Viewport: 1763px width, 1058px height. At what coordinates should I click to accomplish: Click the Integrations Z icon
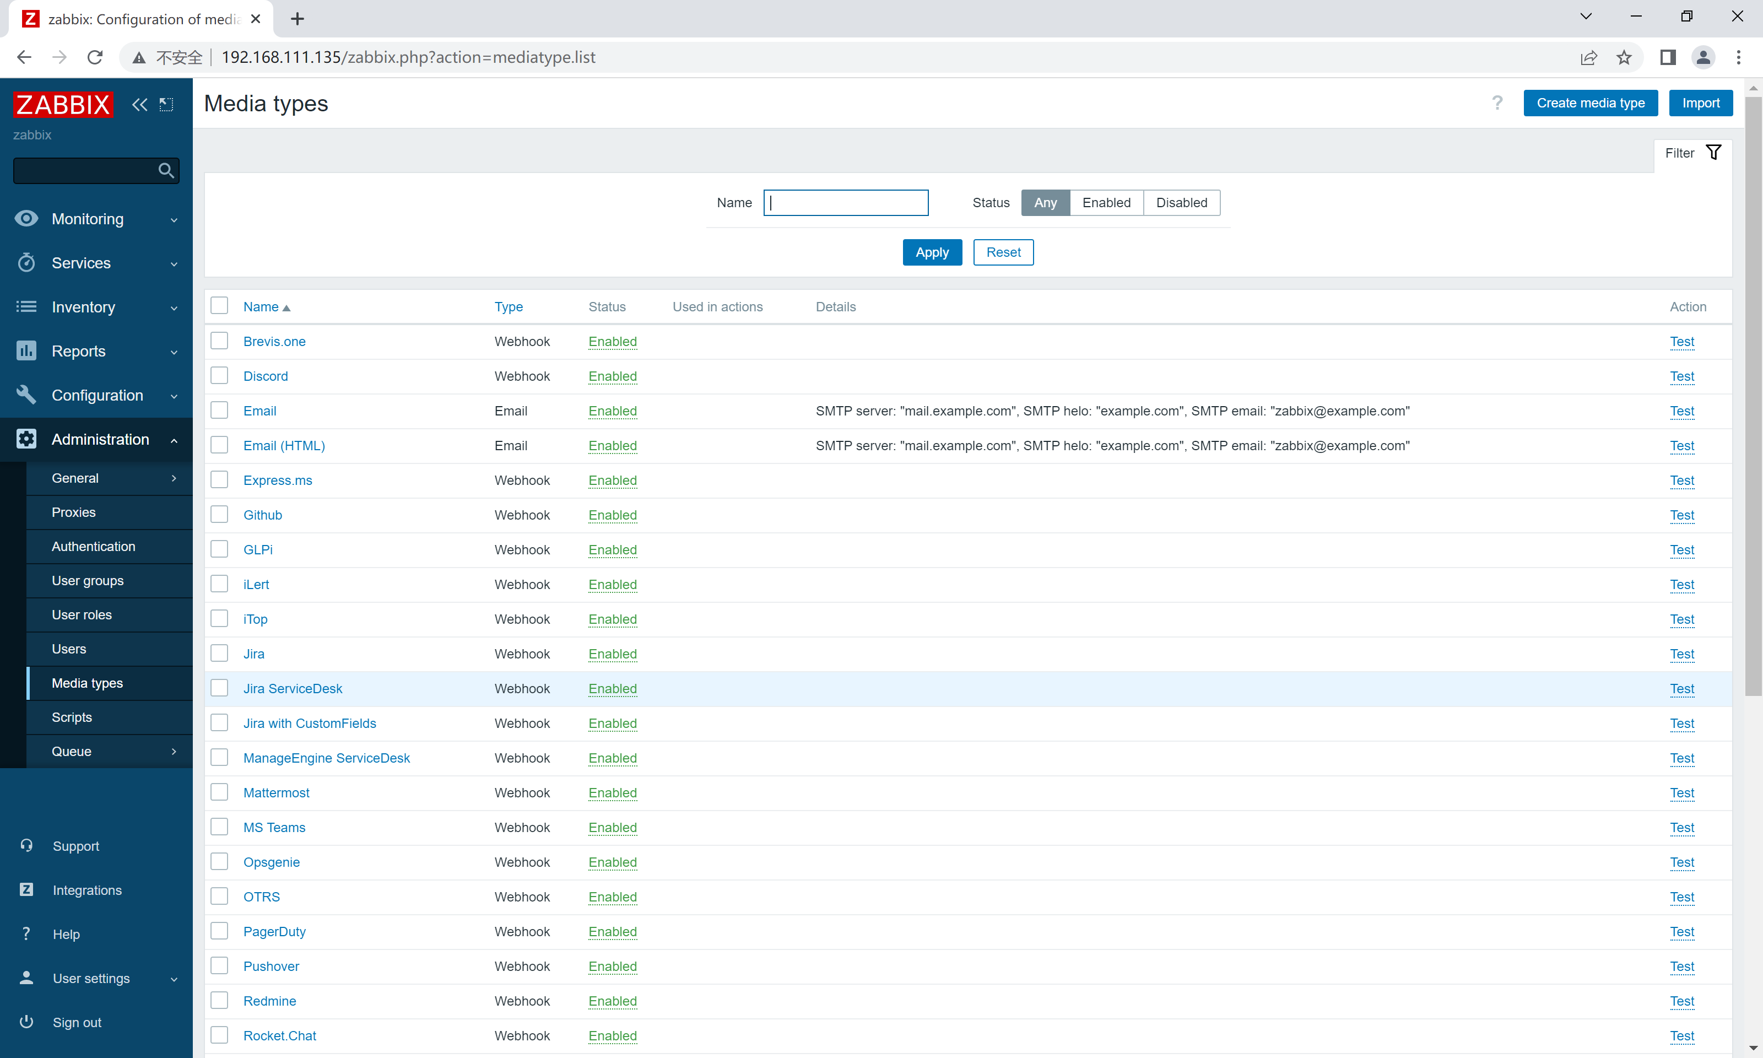pos(26,889)
